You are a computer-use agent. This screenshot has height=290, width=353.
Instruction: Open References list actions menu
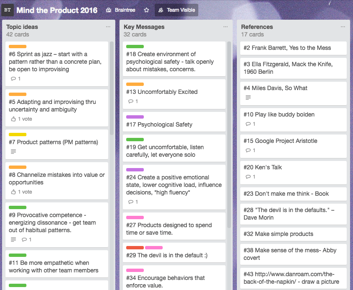(x=343, y=27)
